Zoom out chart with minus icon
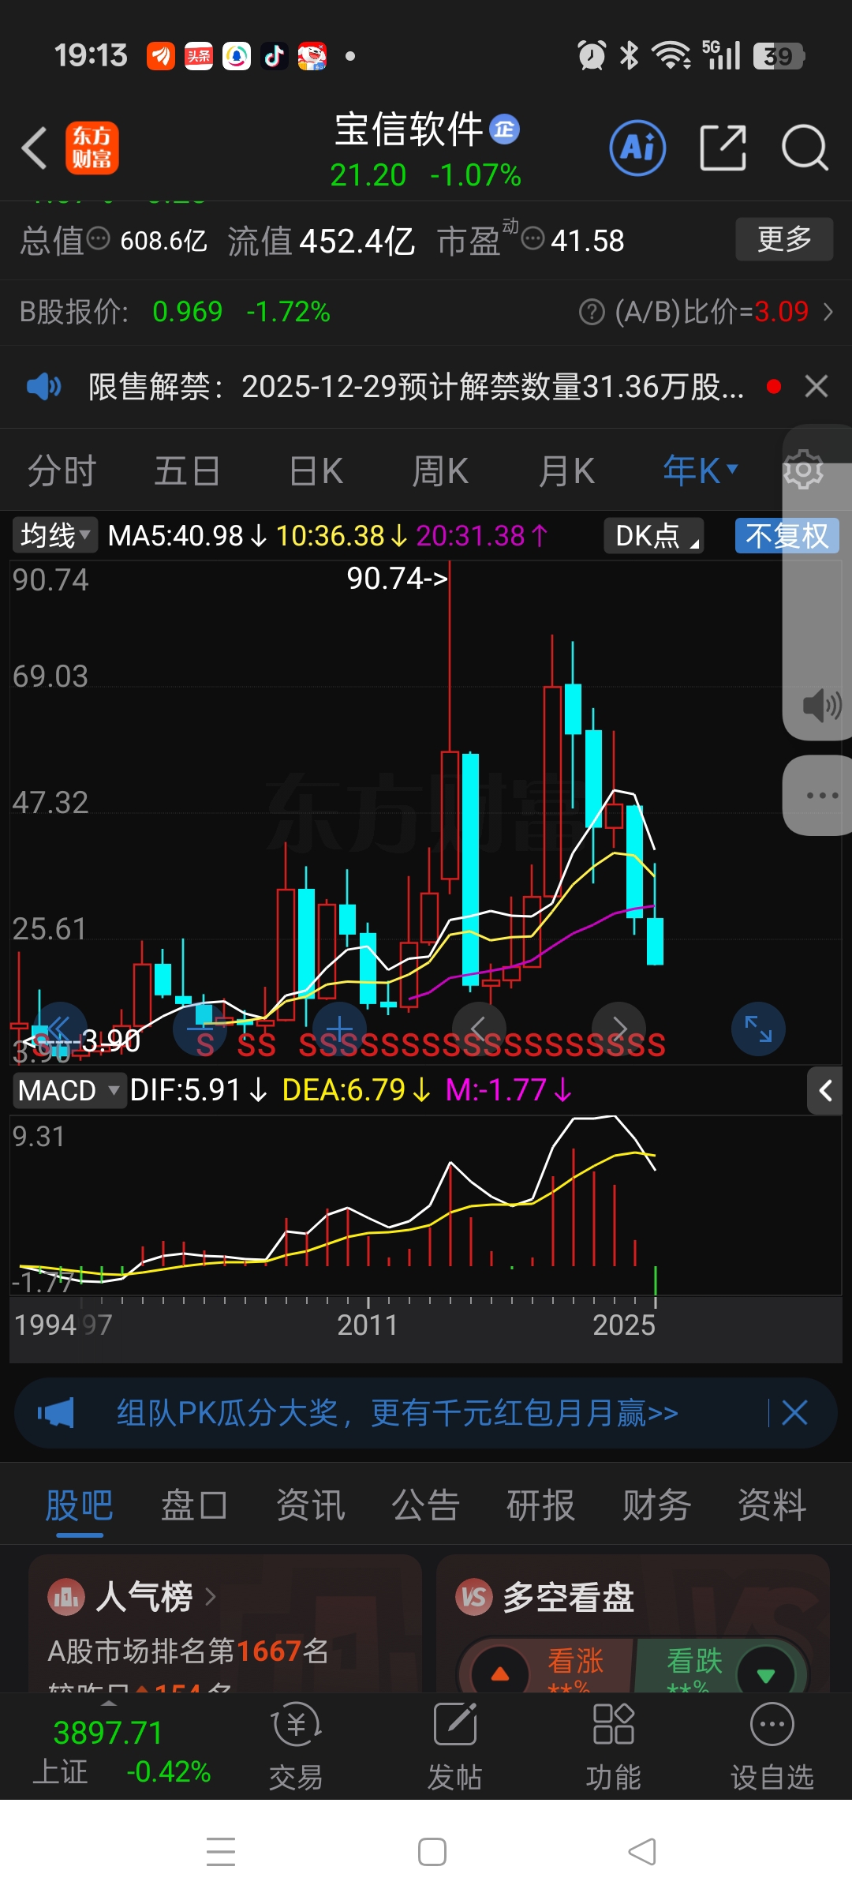Image resolution: width=852 pixels, height=1904 pixels. (200, 1029)
